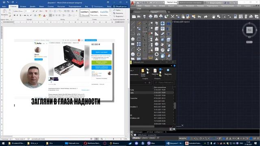Click the Cut scissors icon in AutoCAD toolbar
Image resolution: width=260 pixels, height=146 pixels.
point(172,17)
